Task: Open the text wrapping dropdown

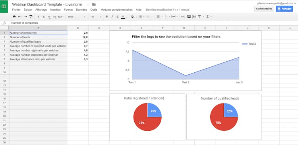Action: pos(174,17)
